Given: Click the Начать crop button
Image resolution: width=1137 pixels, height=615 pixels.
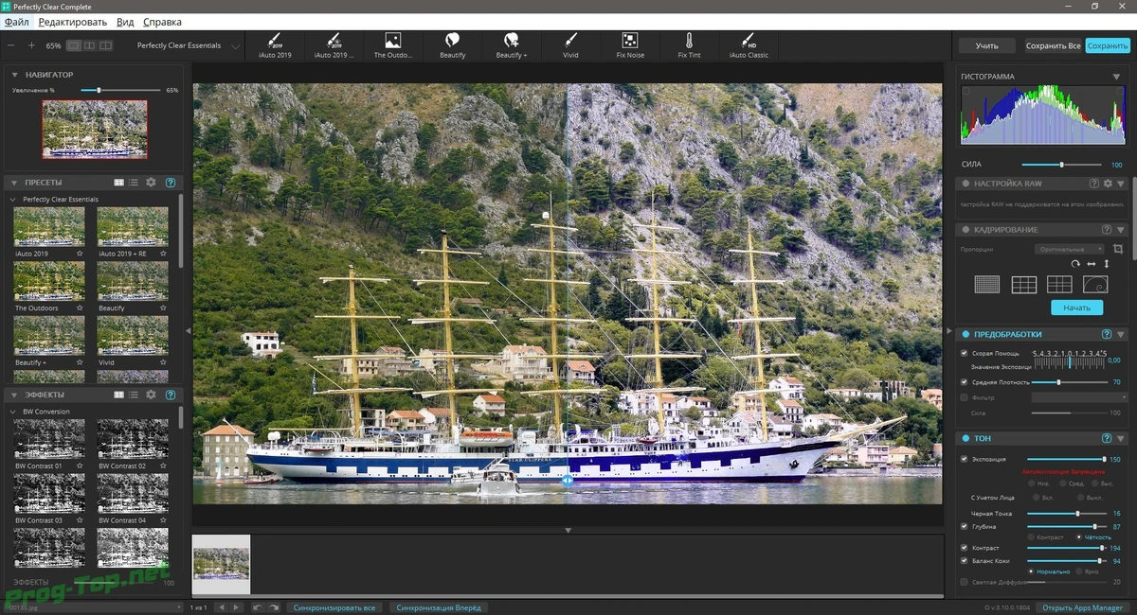Looking at the screenshot, I should tap(1077, 307).
